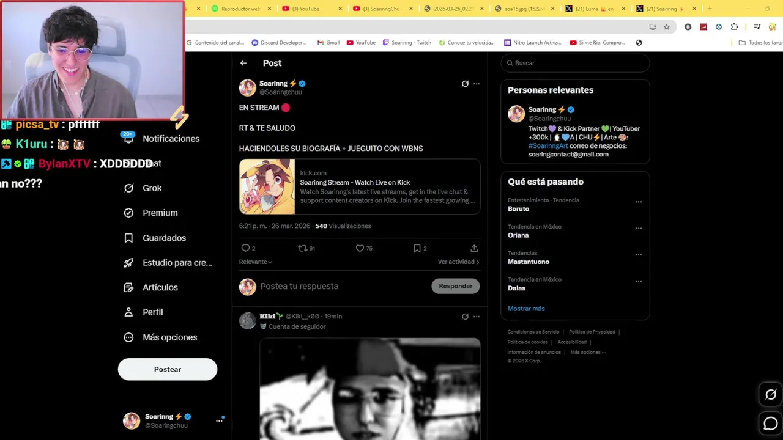Click Mostrar más under trends
This screenshot has width=783, height=440.
point(526,309)
